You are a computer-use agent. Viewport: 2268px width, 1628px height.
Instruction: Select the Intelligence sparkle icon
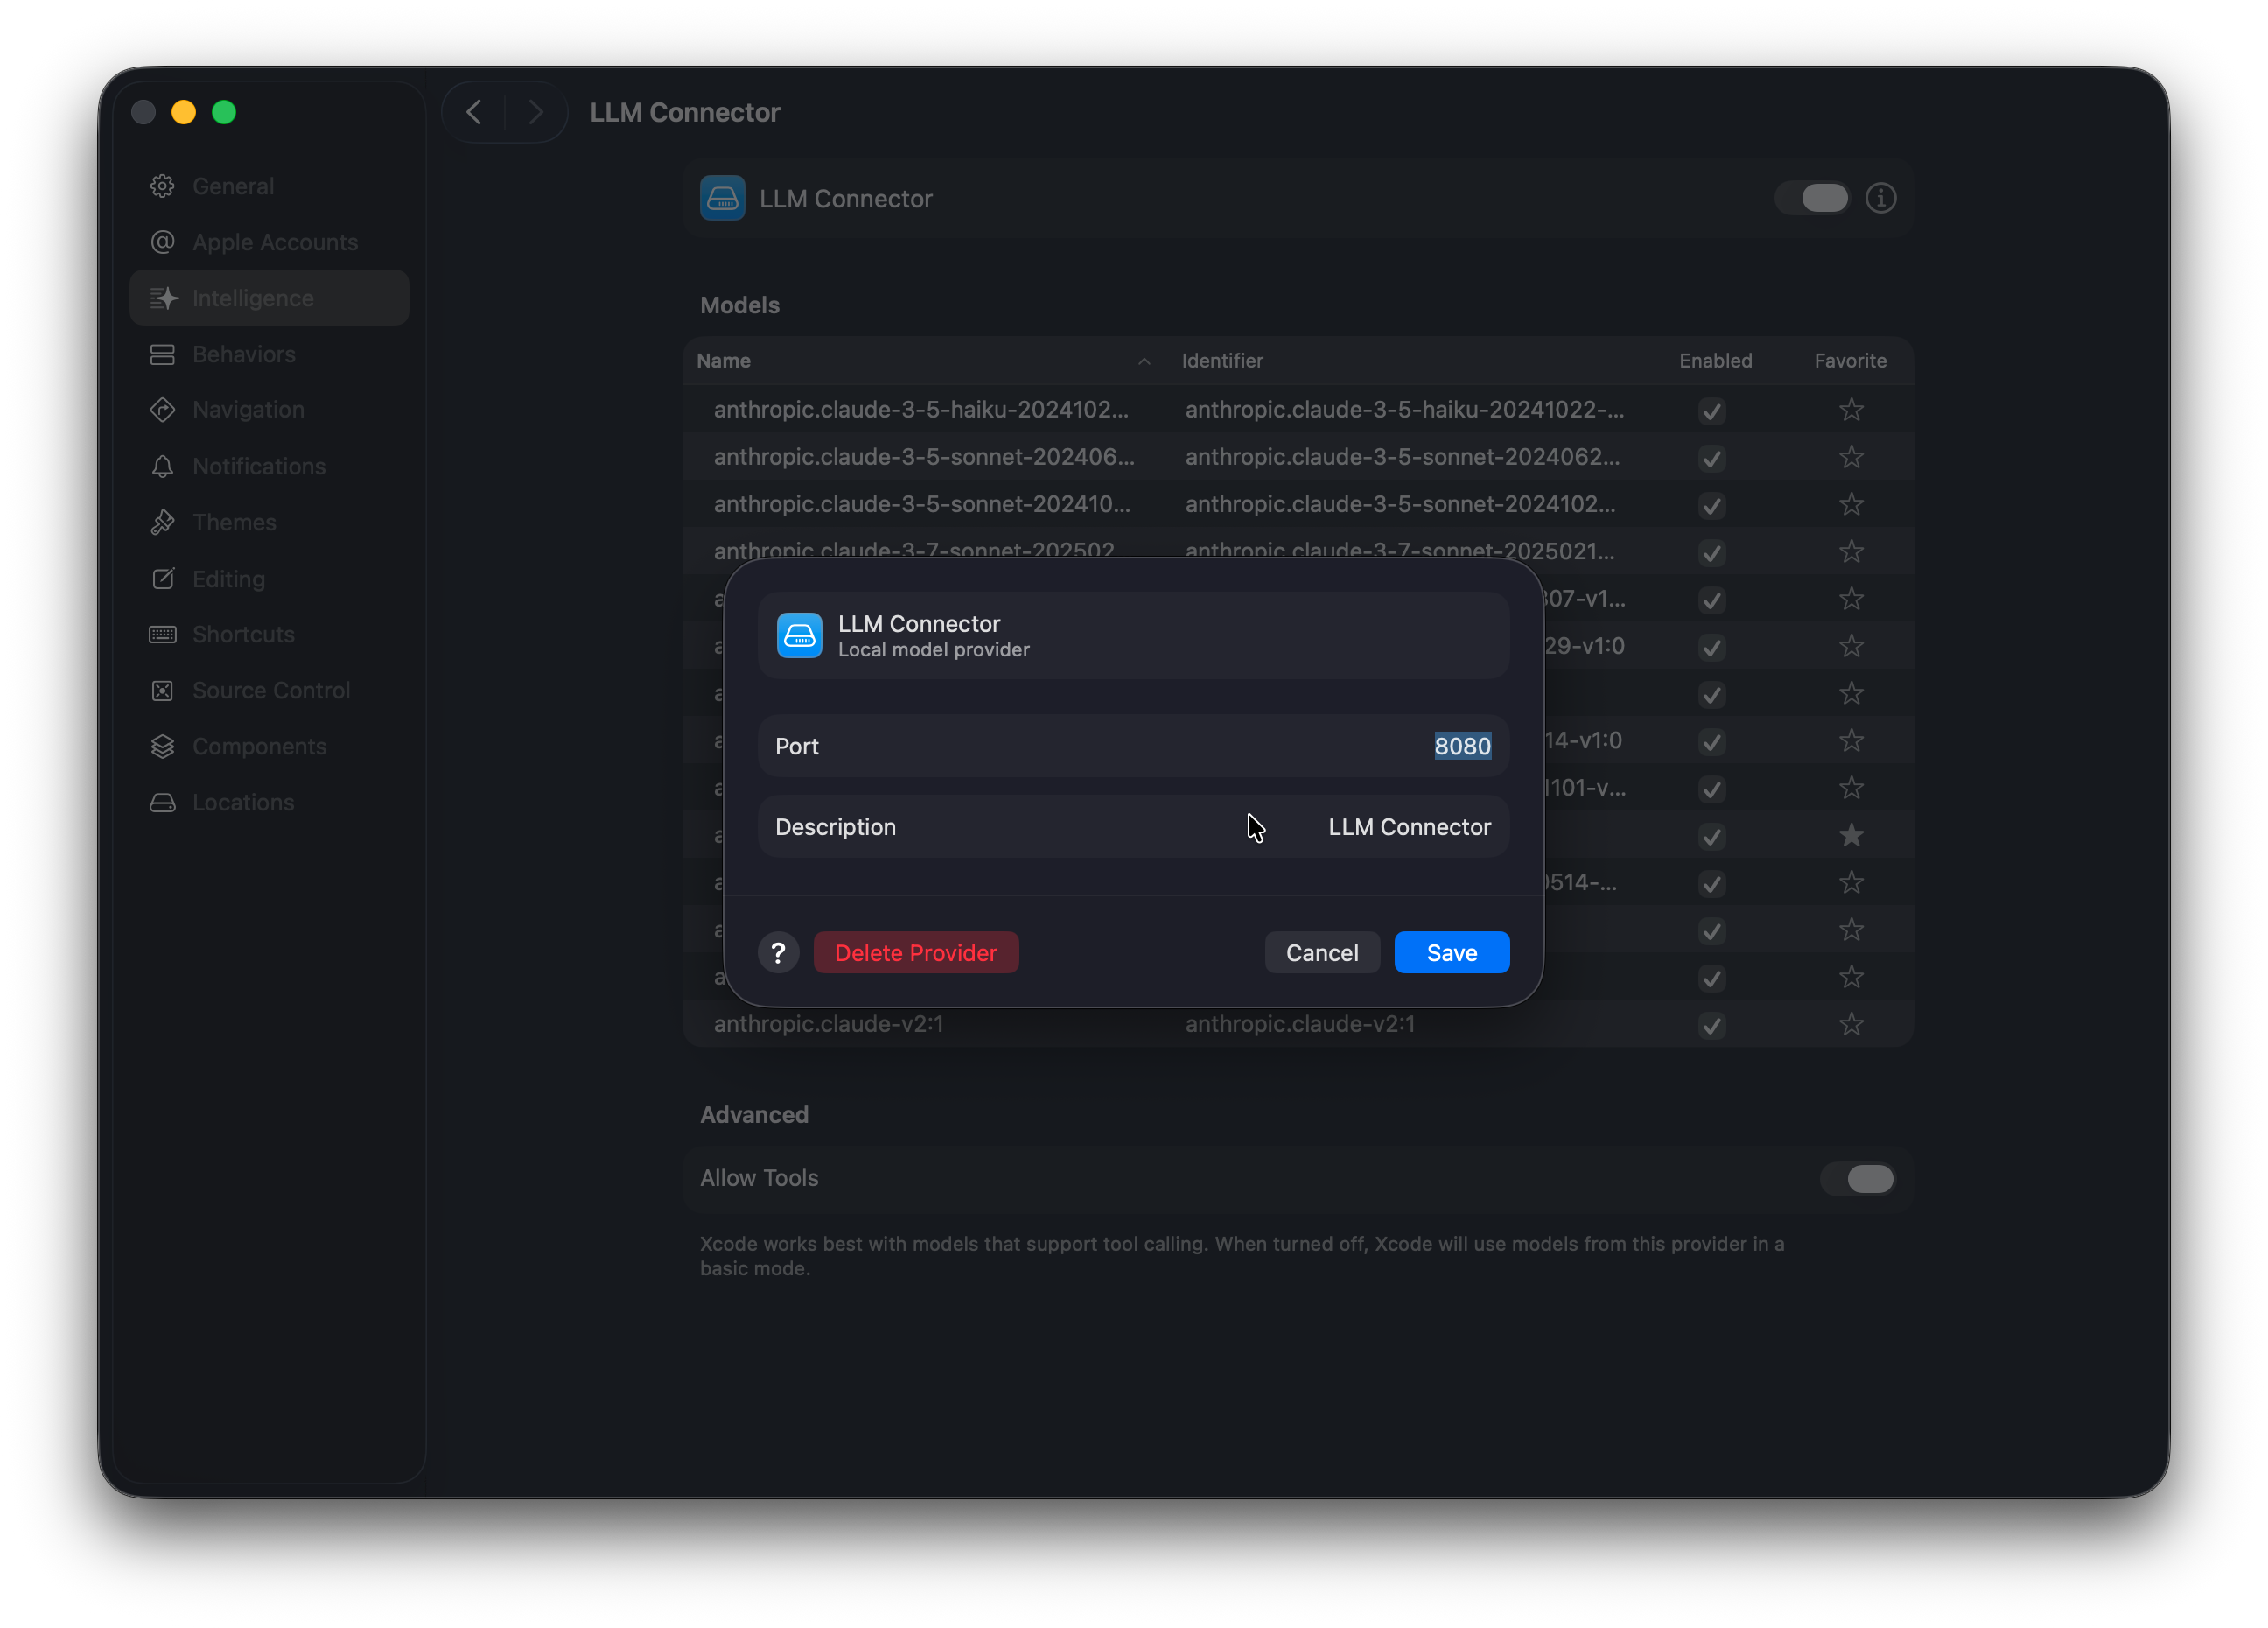point(165,297)
